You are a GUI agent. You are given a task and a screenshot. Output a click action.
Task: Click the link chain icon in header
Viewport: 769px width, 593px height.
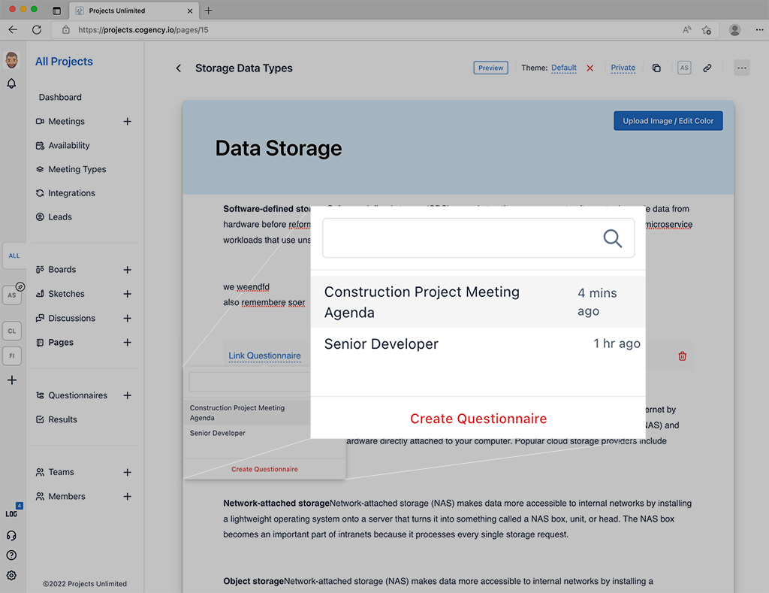pos(707,68)
